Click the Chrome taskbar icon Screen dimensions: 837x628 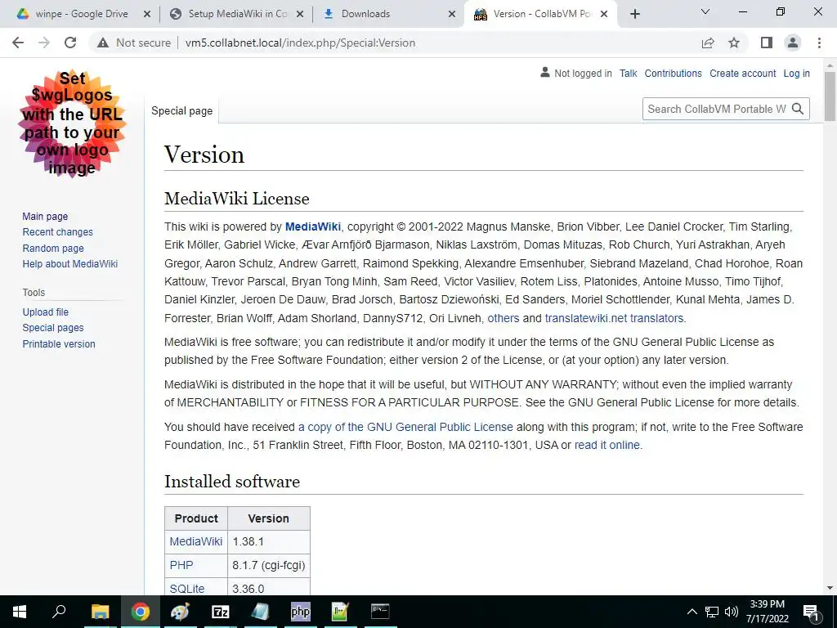(x=141, y=612)
